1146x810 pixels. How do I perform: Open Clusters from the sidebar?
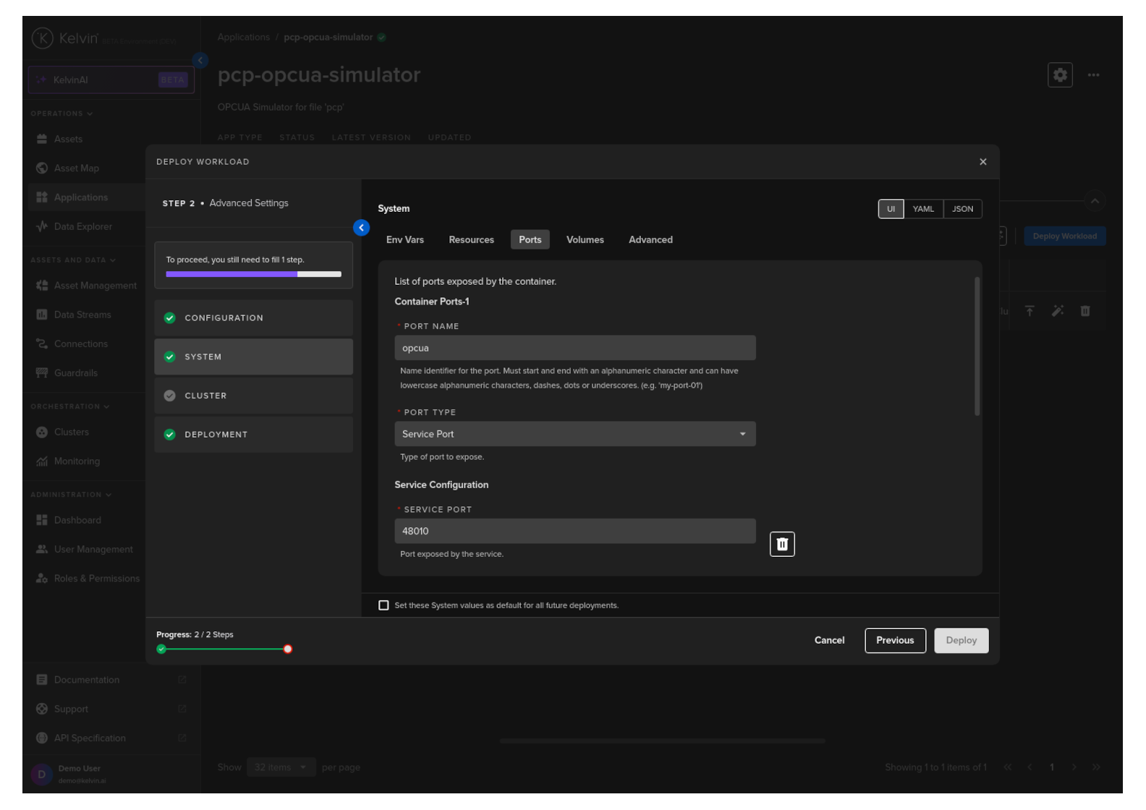(x=71, y=432)
